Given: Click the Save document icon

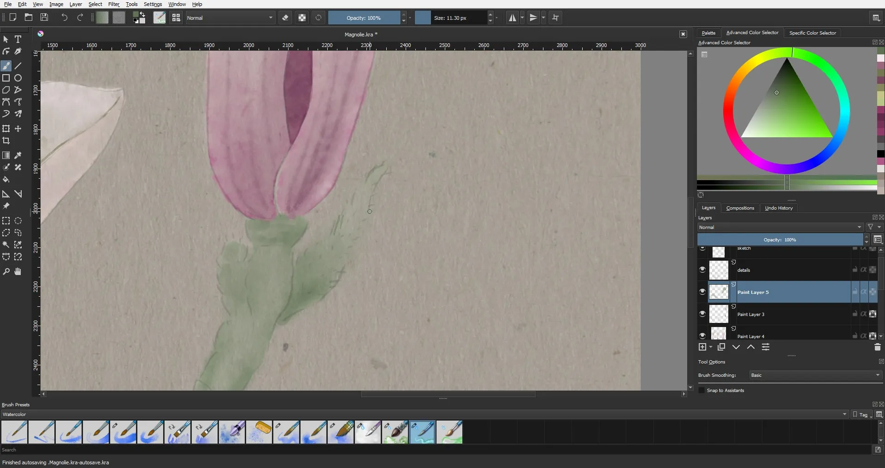Looking at the screenshot, I should coord(44,18).
